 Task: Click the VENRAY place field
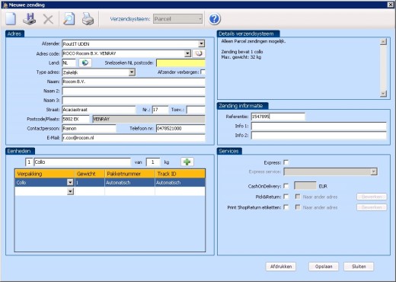point(148,119)
